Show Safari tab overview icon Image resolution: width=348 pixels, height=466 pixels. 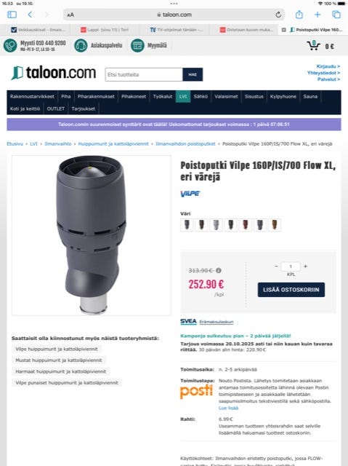pyautogui.click(x=336, y=15)
